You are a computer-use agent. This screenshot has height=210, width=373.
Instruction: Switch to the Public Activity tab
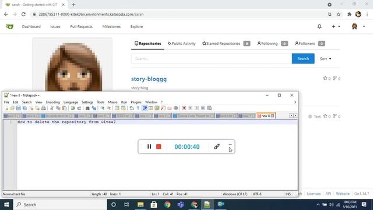tap(181, 44)
